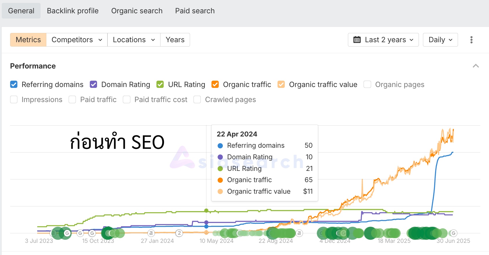Enable the Organic pages checkbox

coord(367,84)
